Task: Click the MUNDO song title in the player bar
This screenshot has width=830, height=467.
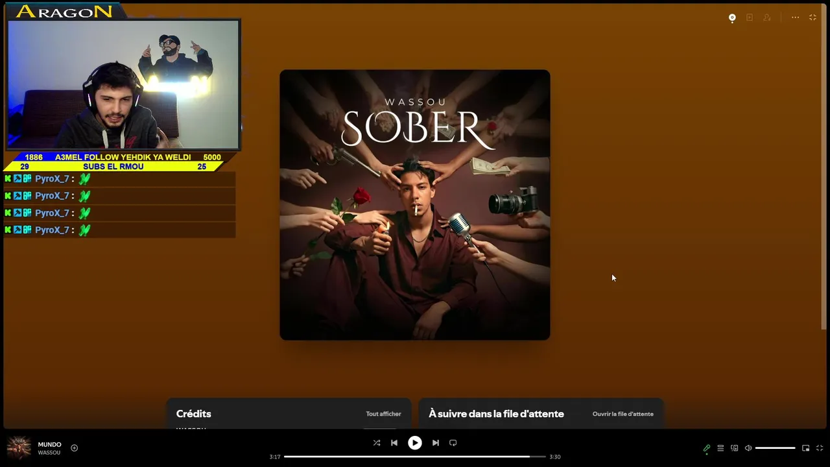Action: coord(49,444)
